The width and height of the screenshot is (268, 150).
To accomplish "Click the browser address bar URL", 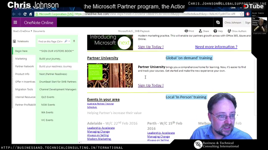I will 155,14.
